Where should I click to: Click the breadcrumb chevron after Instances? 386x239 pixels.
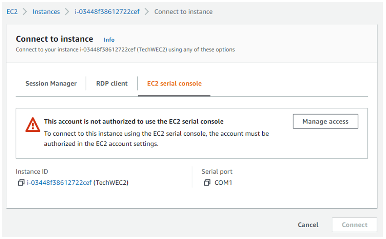tap(67, 12)
